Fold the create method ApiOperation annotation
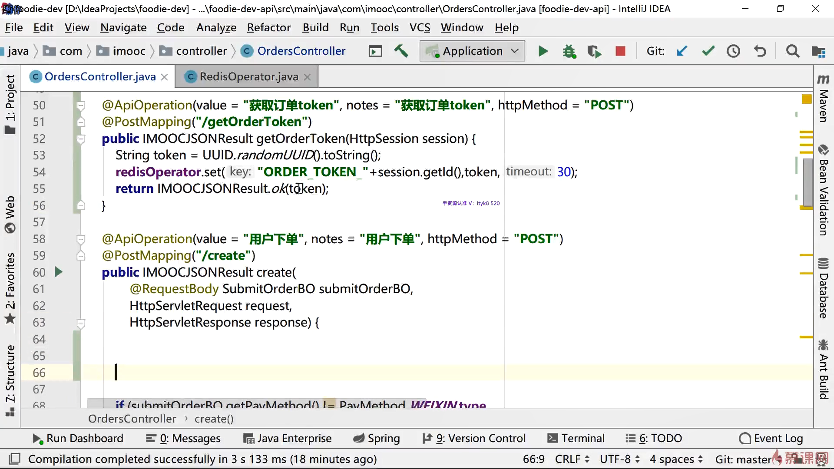Viewport: 834px width, 469px height. point(81,239)
